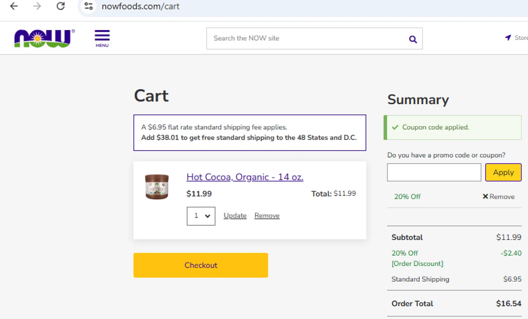Expand the quantity dropdown showing 1
528x319 pixels.
(x=201, y=216)
